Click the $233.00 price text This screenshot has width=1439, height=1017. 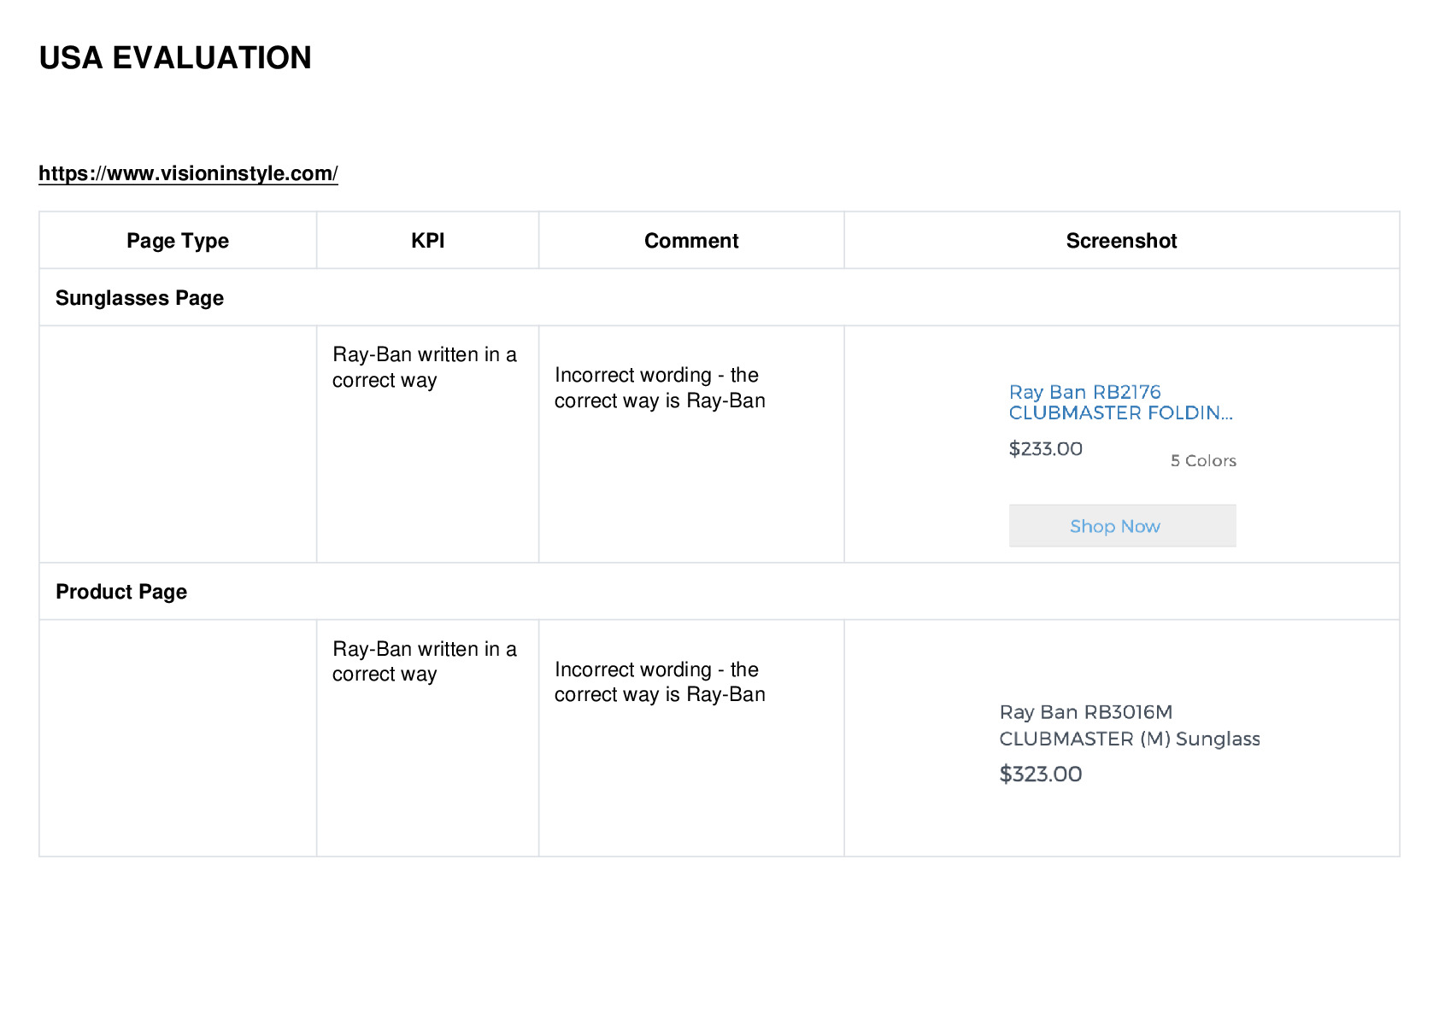tap(1045, 449)
